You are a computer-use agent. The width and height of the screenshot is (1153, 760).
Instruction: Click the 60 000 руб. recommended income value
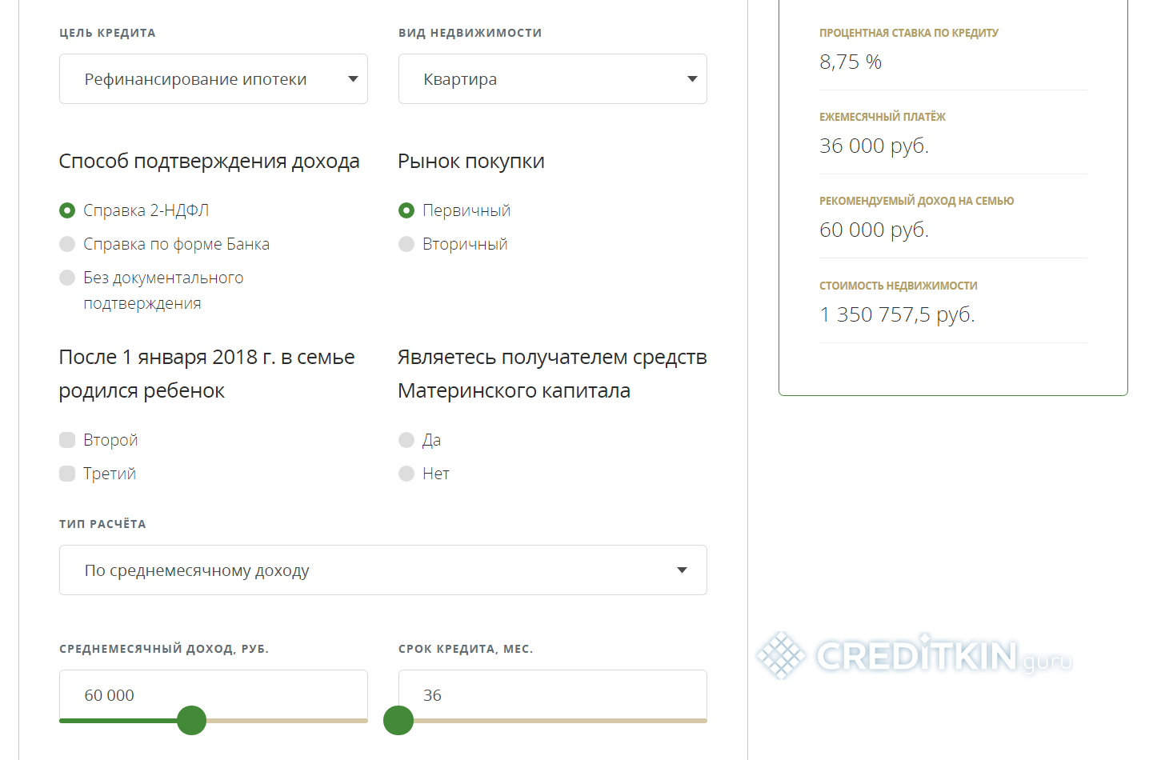874,230
